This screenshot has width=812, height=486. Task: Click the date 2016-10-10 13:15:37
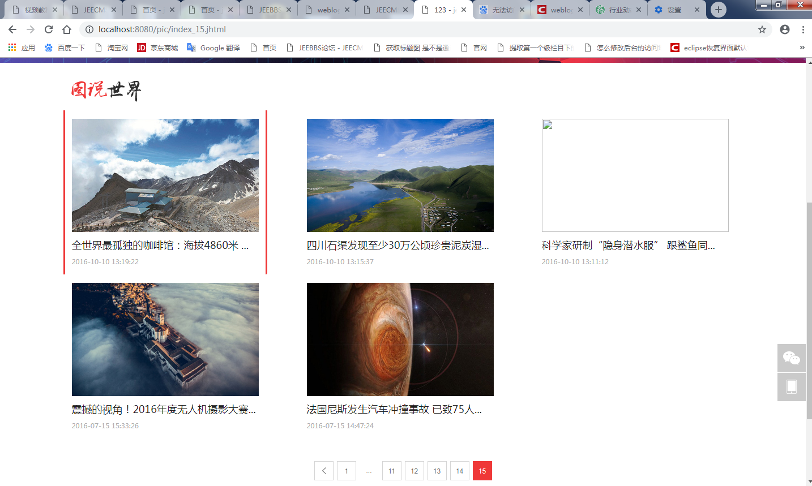(x=340, y=262)
